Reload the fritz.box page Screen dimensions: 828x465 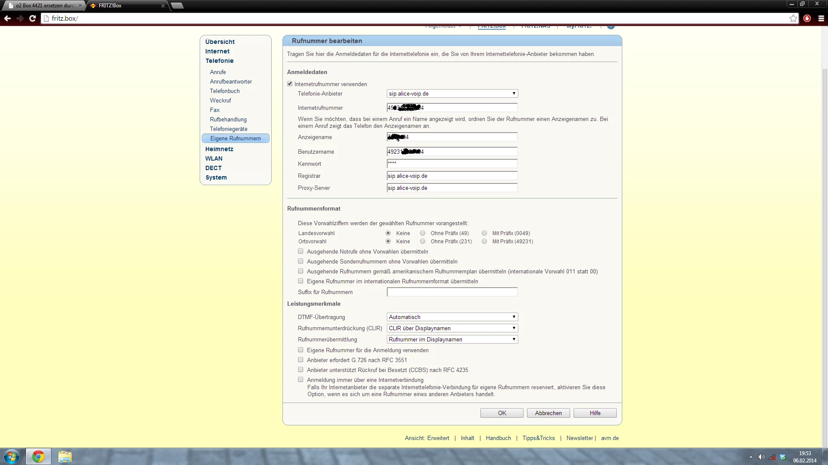(x=32, y=19)
